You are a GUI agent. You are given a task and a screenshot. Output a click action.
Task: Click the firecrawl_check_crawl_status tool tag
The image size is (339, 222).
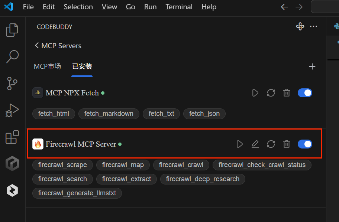[x=262, y=165]
